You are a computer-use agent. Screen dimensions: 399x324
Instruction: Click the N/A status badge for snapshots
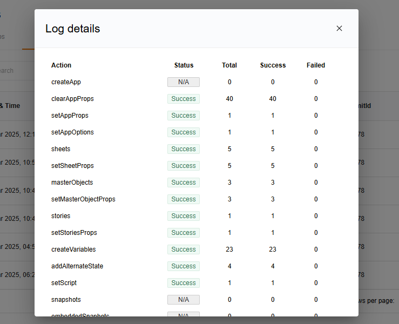184,300
